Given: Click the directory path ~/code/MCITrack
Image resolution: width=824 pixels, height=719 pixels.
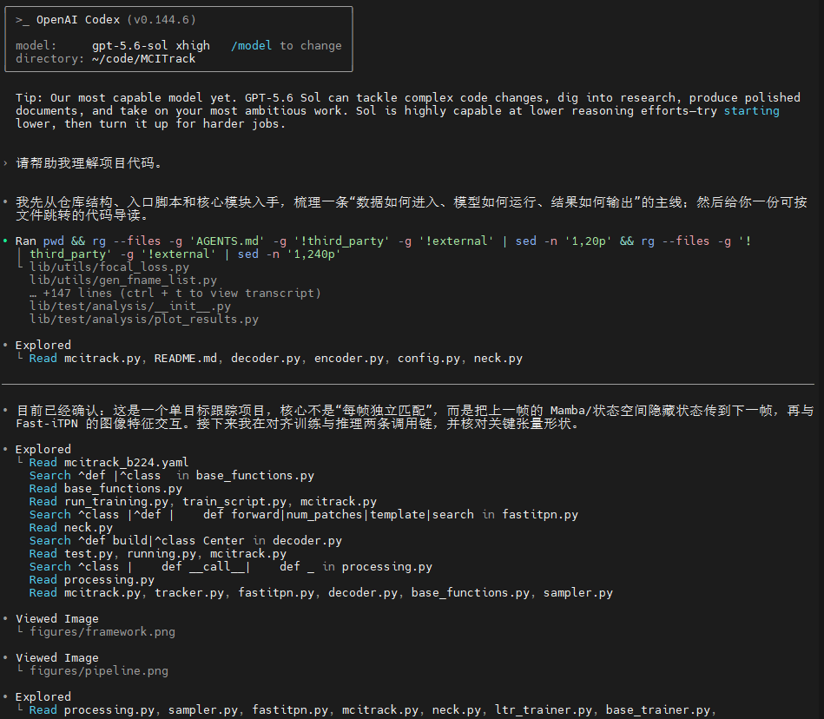Looking at the screenshot, I should (143, 59).
